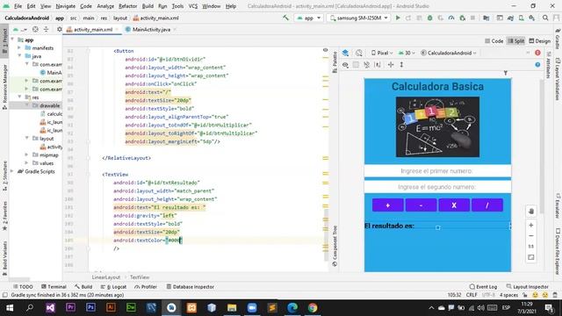Zoom in the design preview
562x316 pixels.
coord(531,225)
